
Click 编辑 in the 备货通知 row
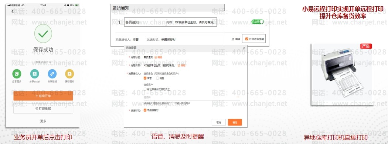click(x=236, y=39)
